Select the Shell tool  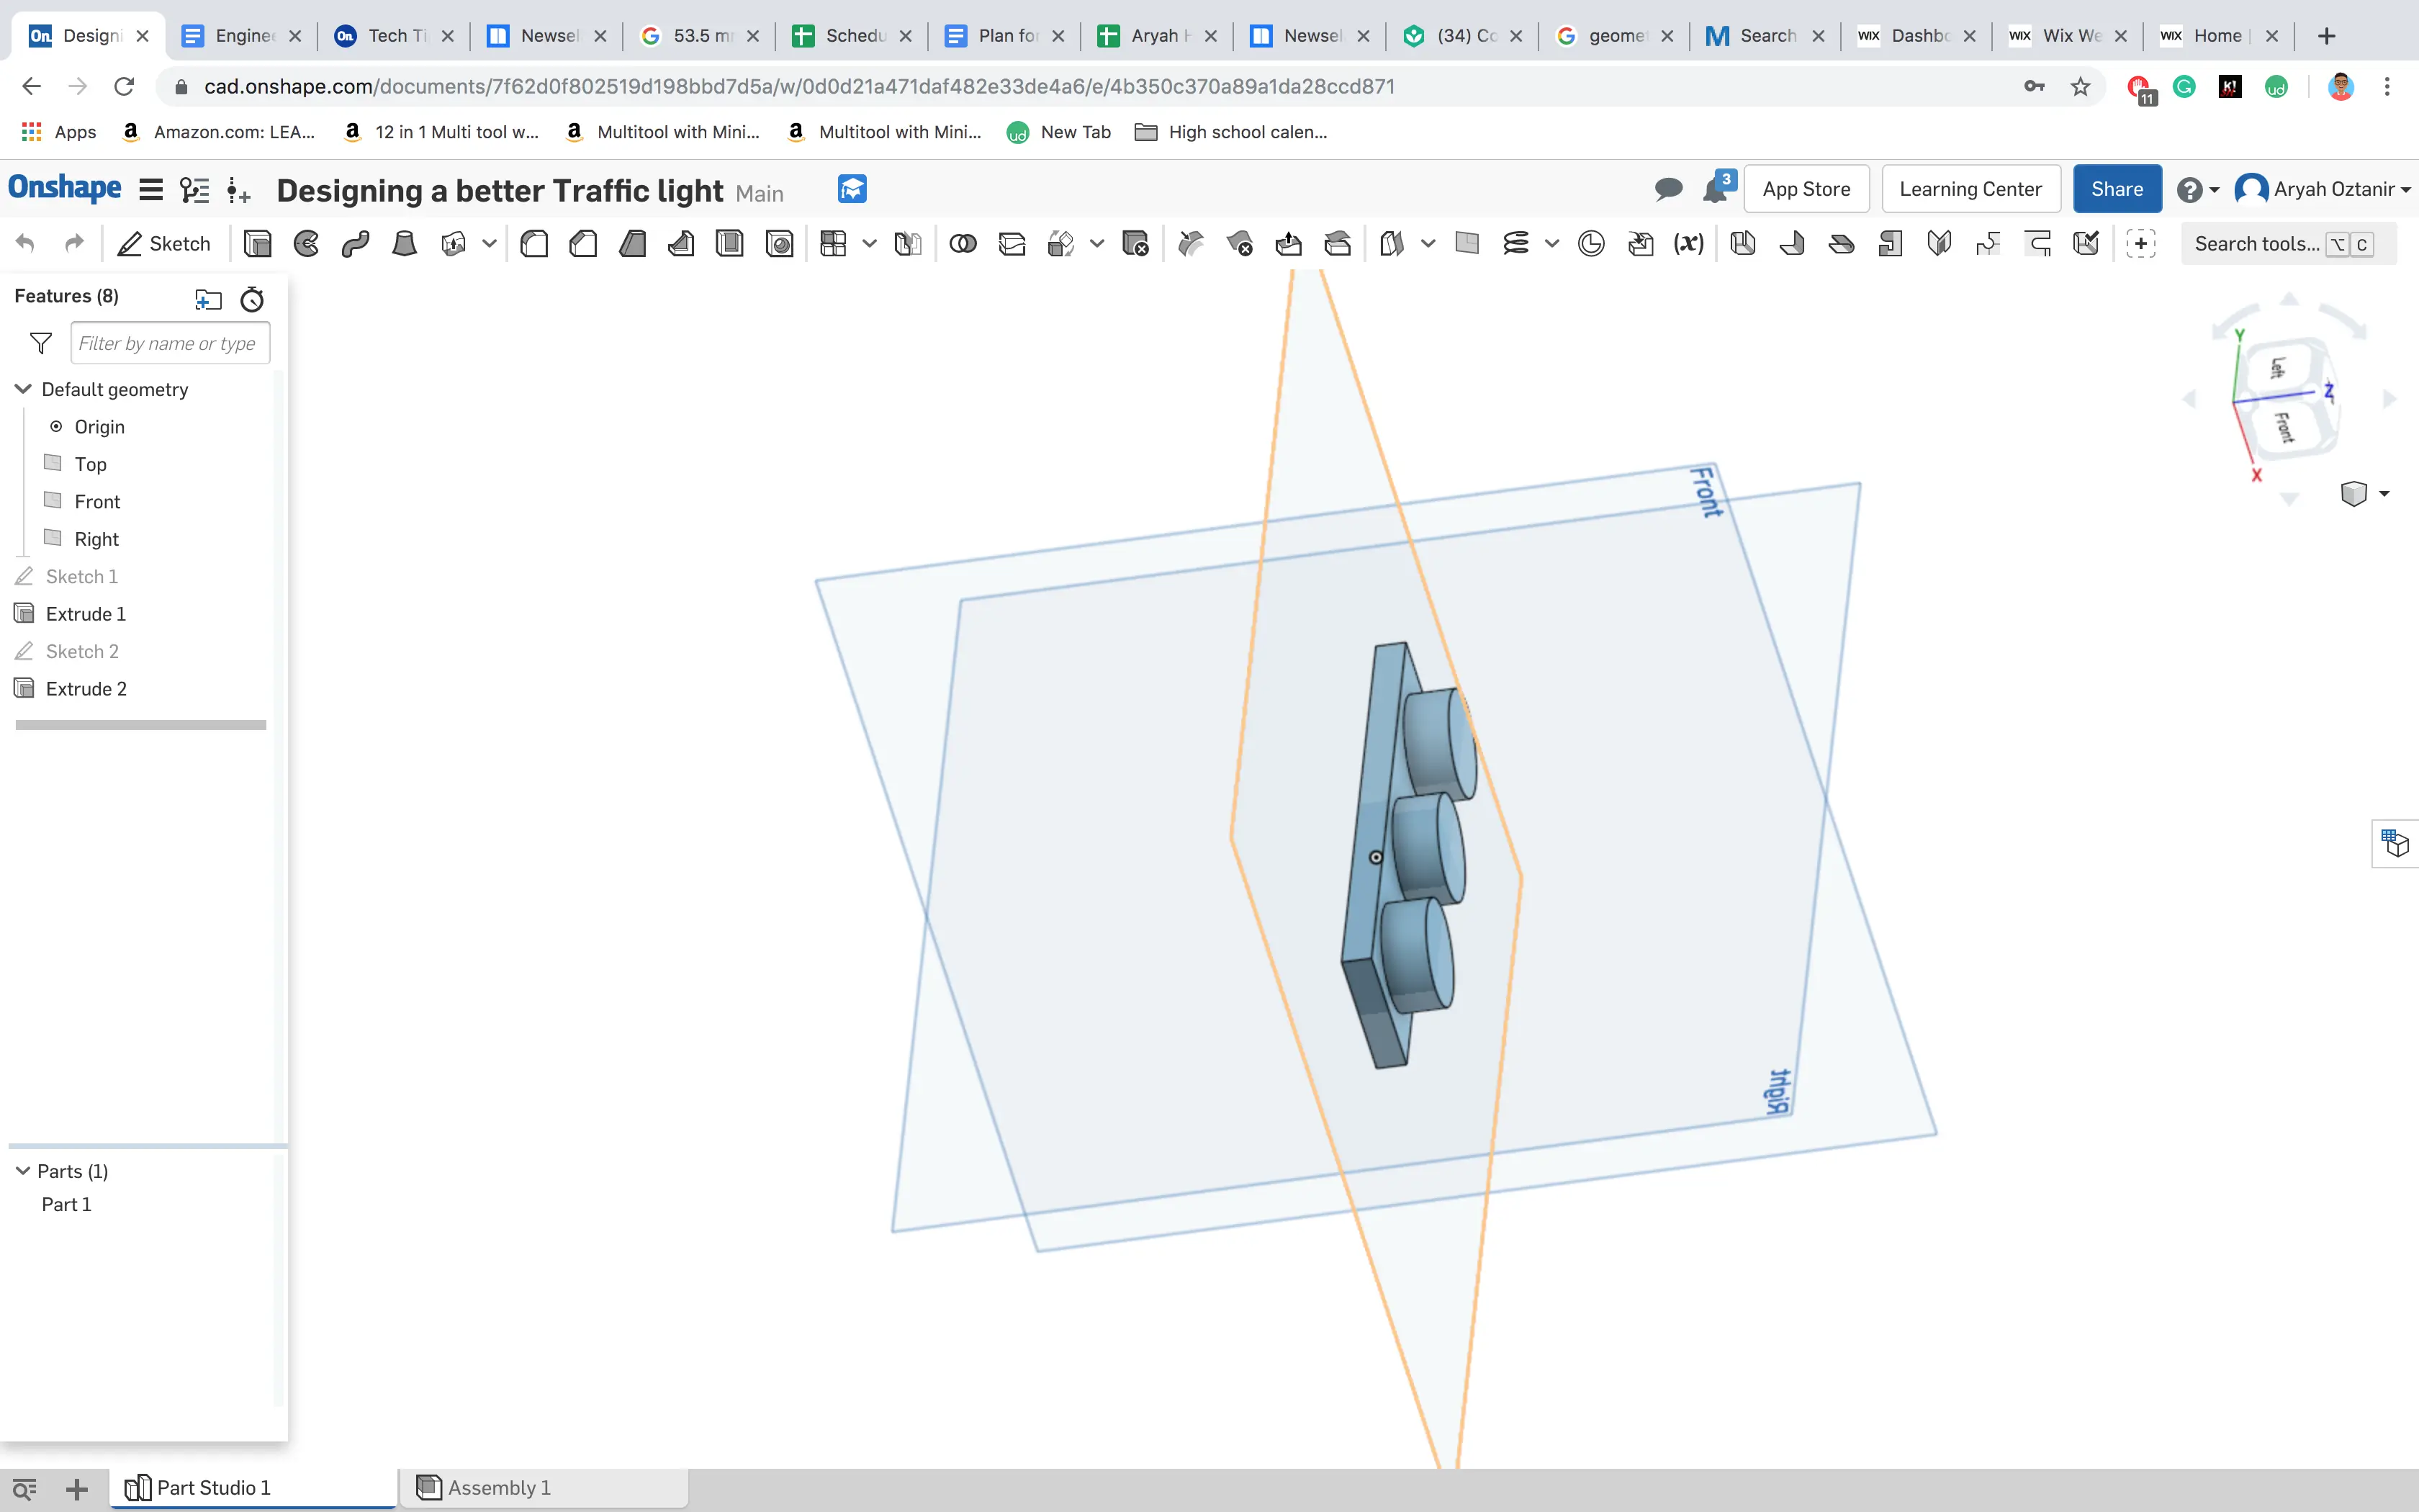pos(730,244)
